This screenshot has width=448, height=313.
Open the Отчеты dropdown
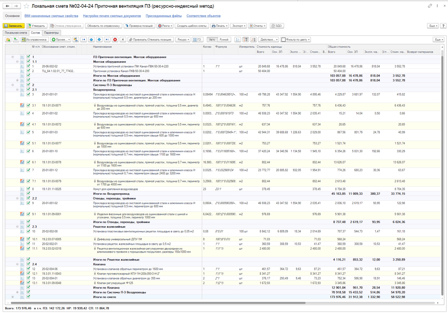pos(258,26)
